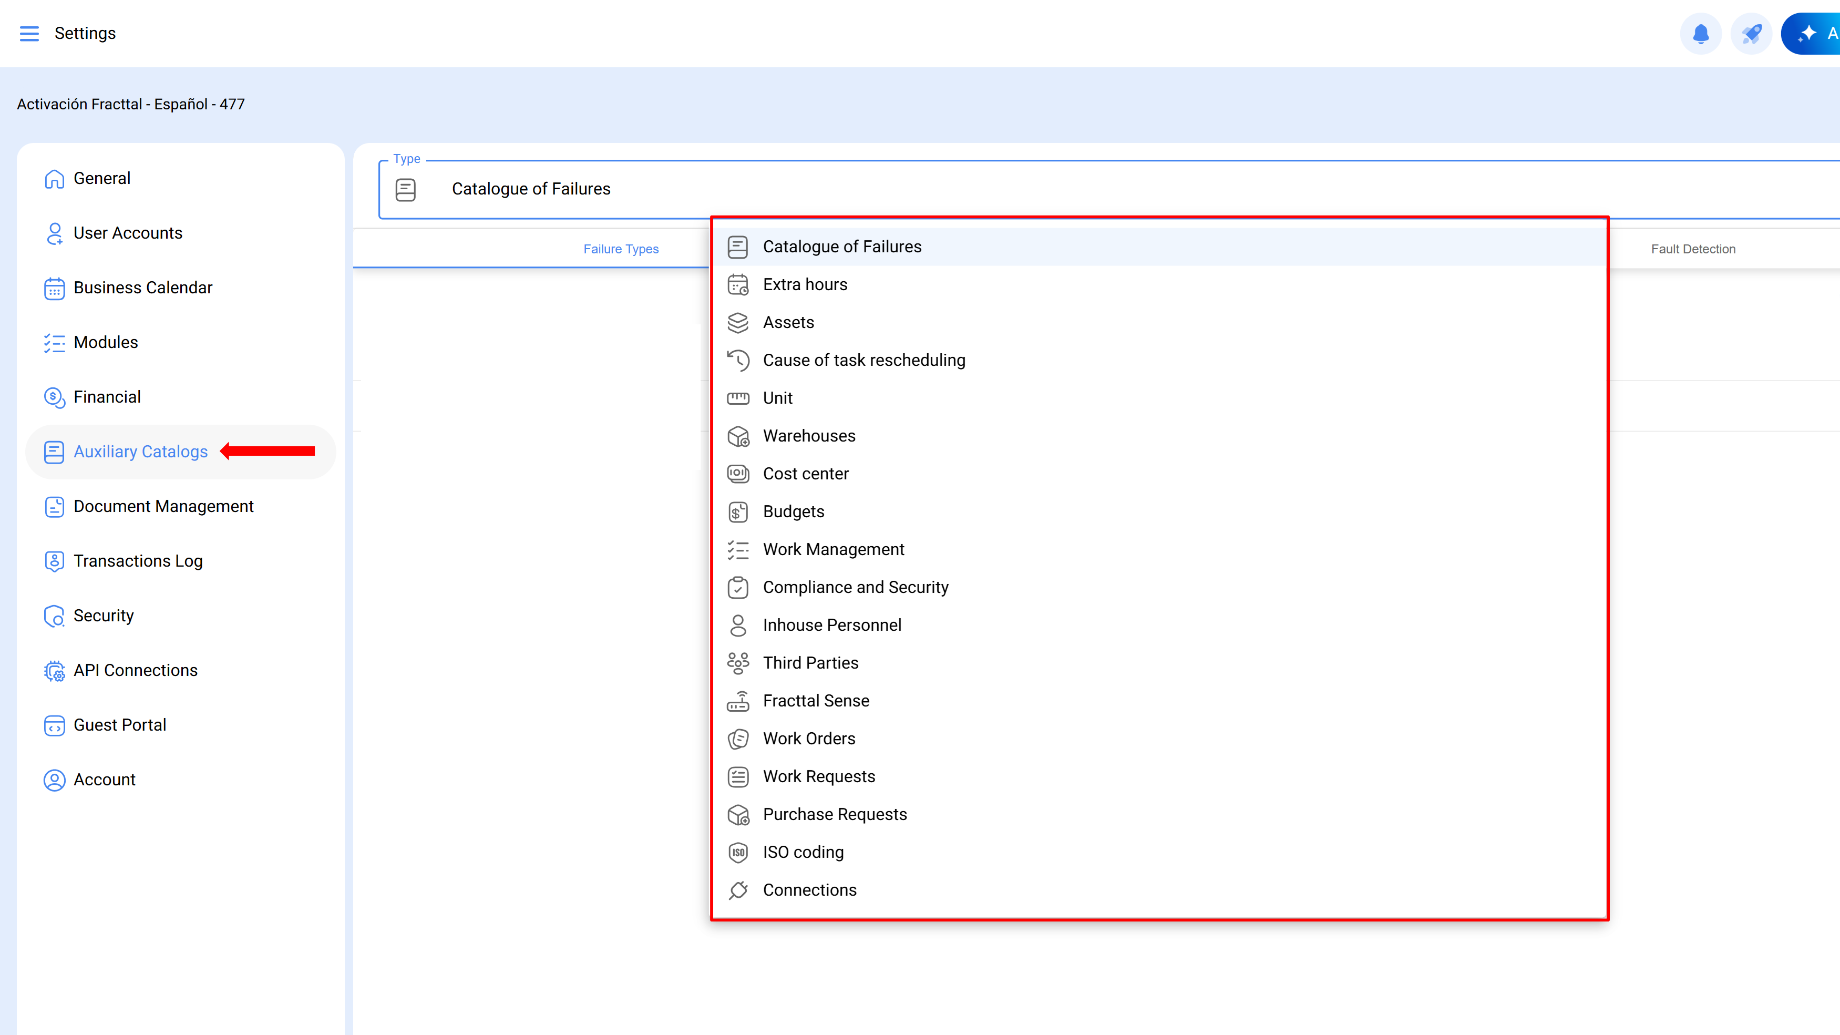Open Auxiliary Catalogs settings section
Screen dimensions: 1840x1035
tap(141, 452)
